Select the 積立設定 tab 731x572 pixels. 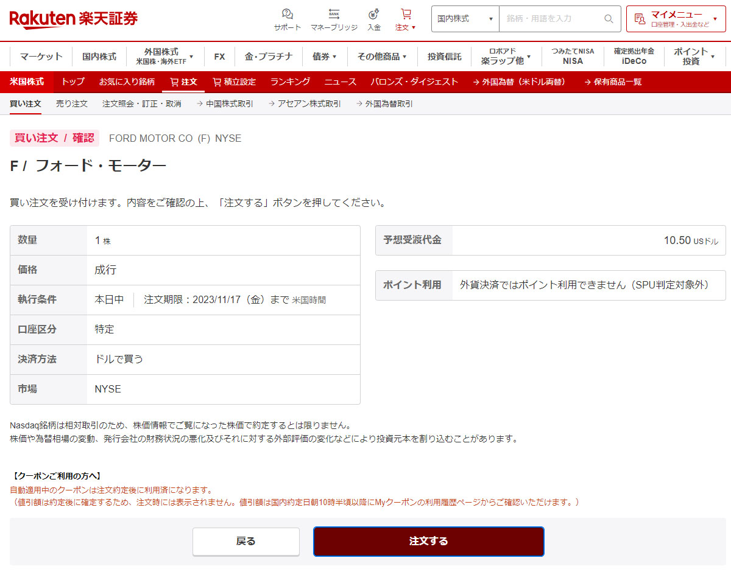pos(234,82)
